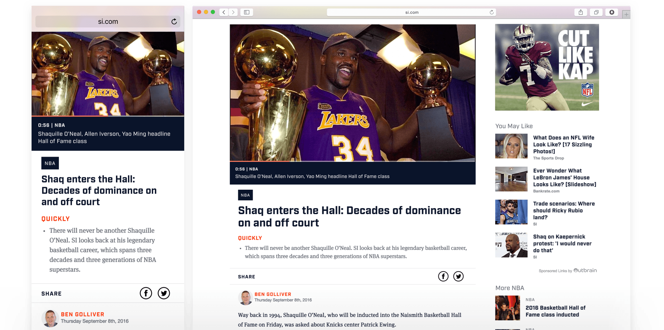The image size is (664, 330).
Task: Click '0:56 | NBA' label in mobile video bar
Action: pos(51,125)
